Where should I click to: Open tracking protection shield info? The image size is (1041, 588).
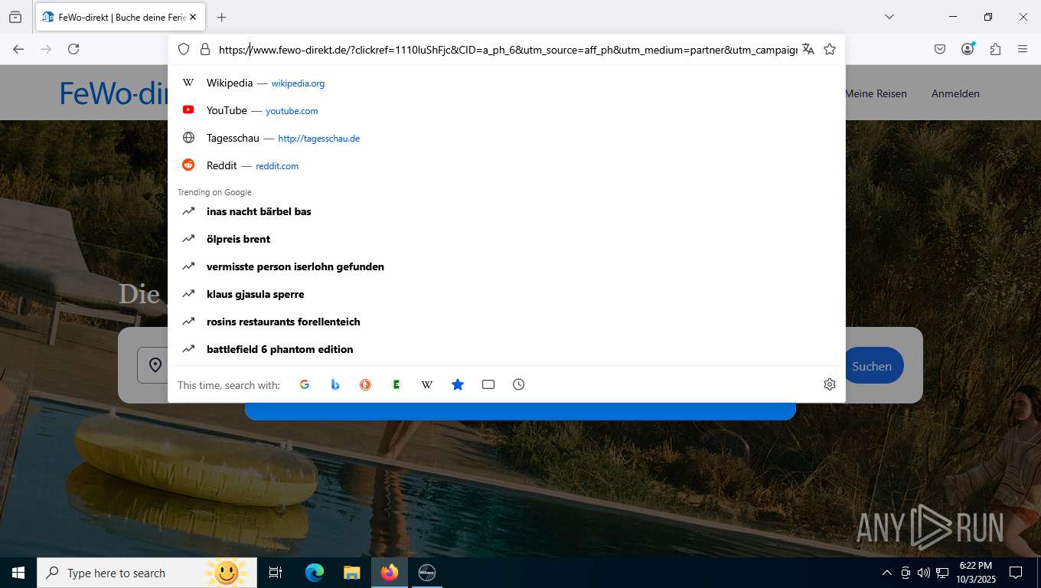(x=184, y=49)
